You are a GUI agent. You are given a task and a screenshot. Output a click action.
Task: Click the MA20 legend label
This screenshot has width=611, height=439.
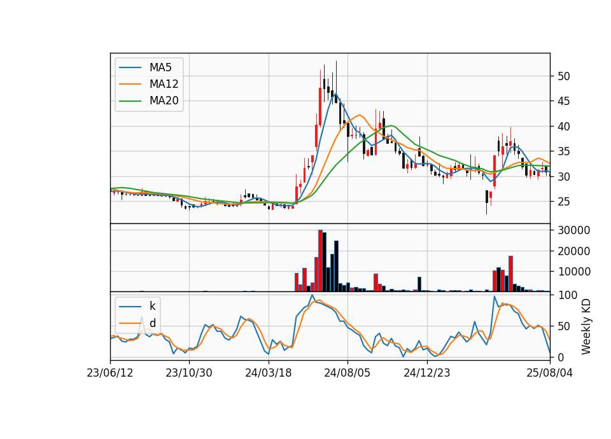click(164, 101)
